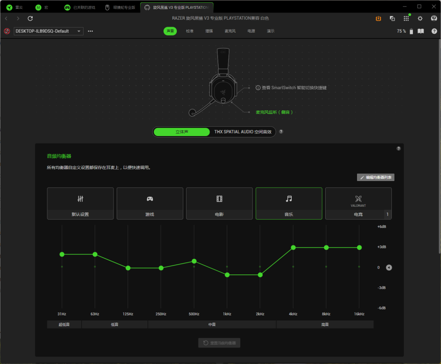Open the 电源 power tab
The height and width of the screenshot is (364, 441).
tap(251, 31)
